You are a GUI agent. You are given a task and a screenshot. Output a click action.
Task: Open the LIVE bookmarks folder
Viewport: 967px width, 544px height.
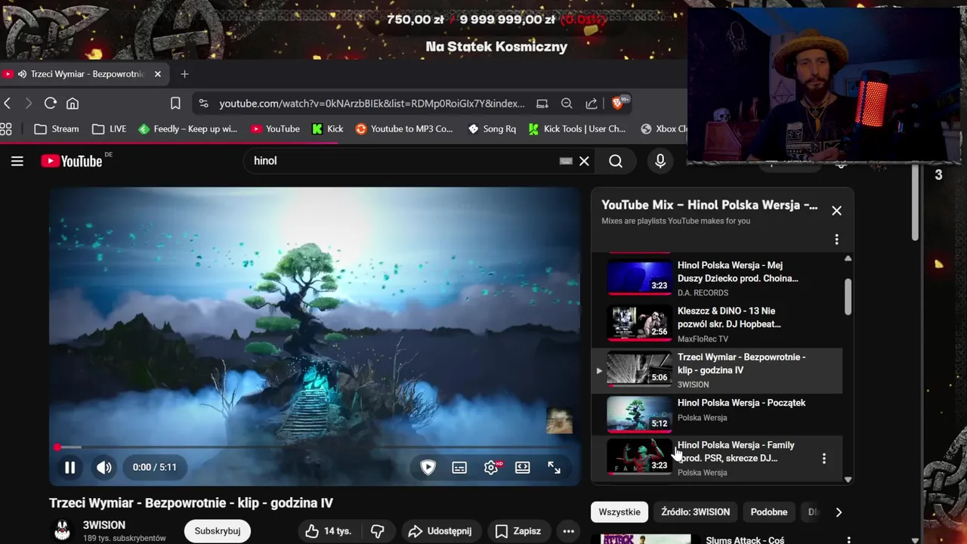[x=110, y=129]
